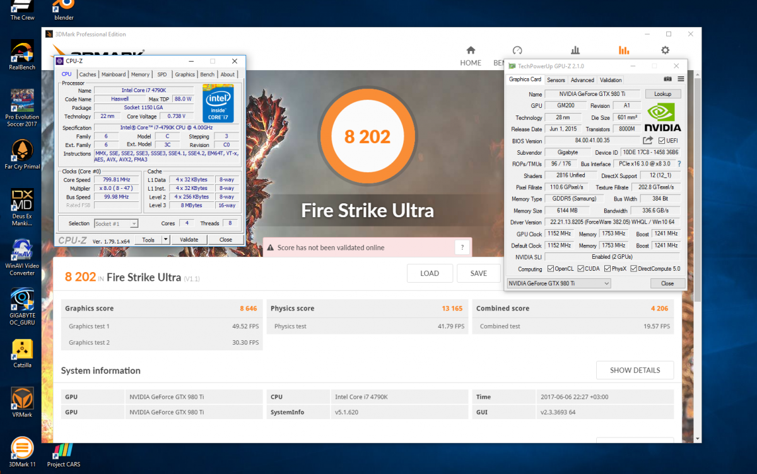
Task: Launch GIGABYTE OC_GURU shortcut
Action: coord(22,307)
